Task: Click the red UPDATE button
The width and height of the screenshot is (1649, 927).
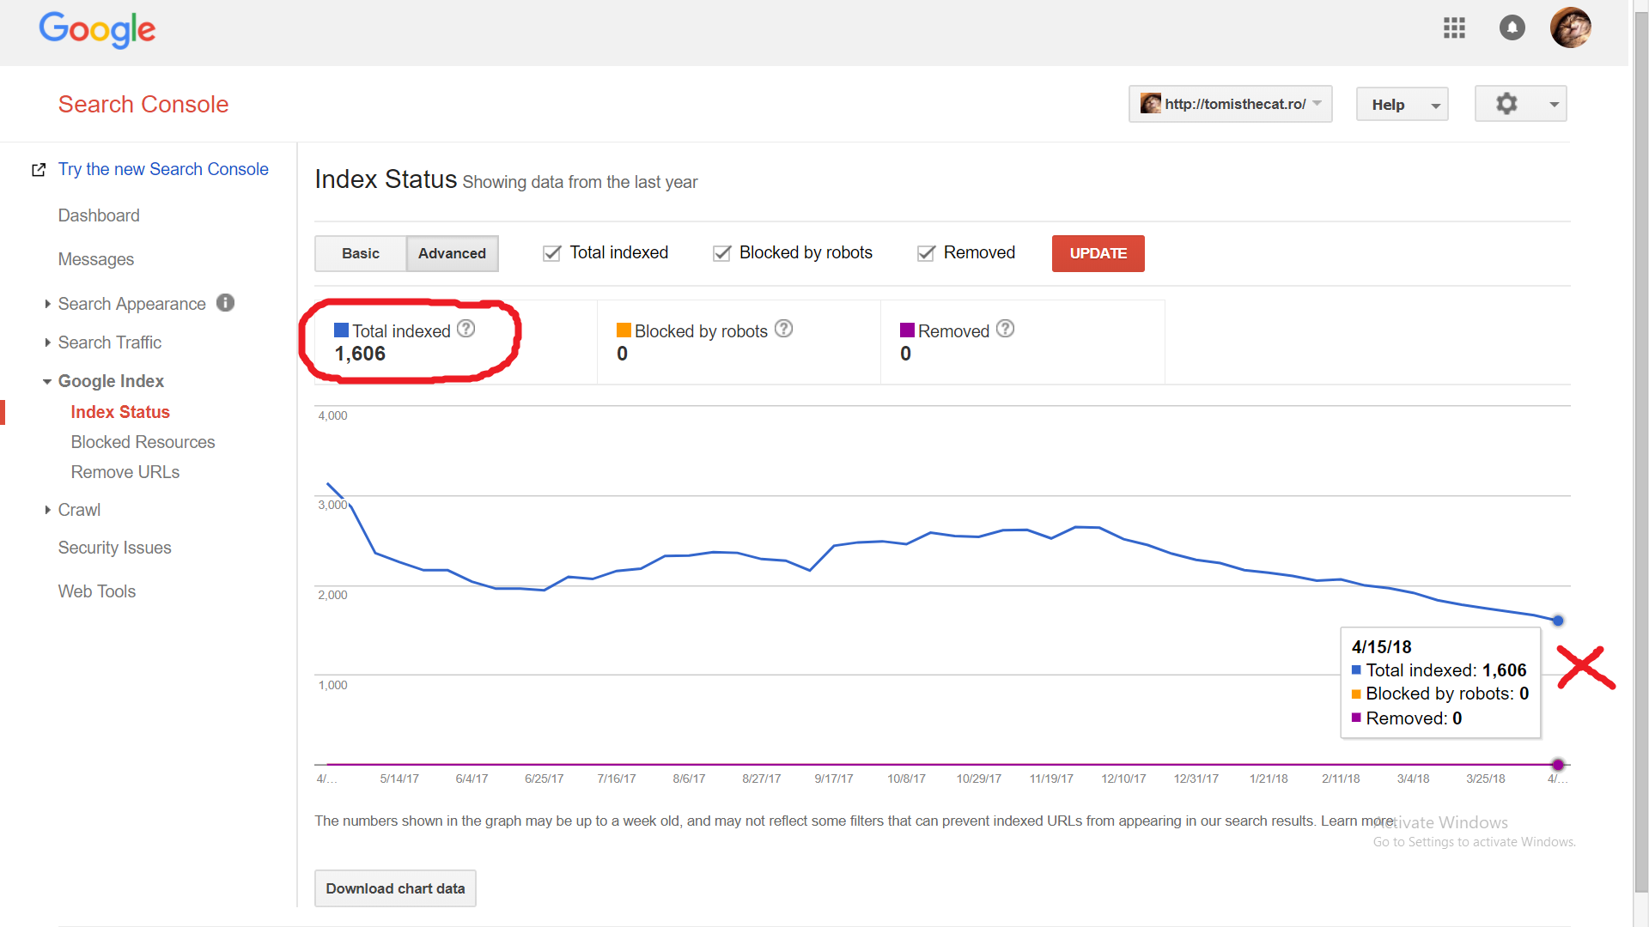Action: coord(1098,253)
